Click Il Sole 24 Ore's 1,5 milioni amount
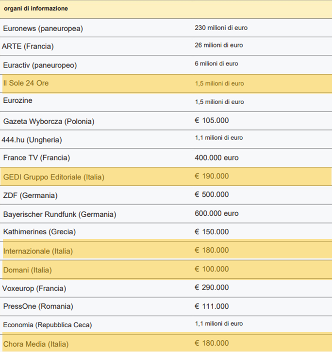Image resolution: width=332 pixels, height=352 pixels. click(x=219, y=83)
